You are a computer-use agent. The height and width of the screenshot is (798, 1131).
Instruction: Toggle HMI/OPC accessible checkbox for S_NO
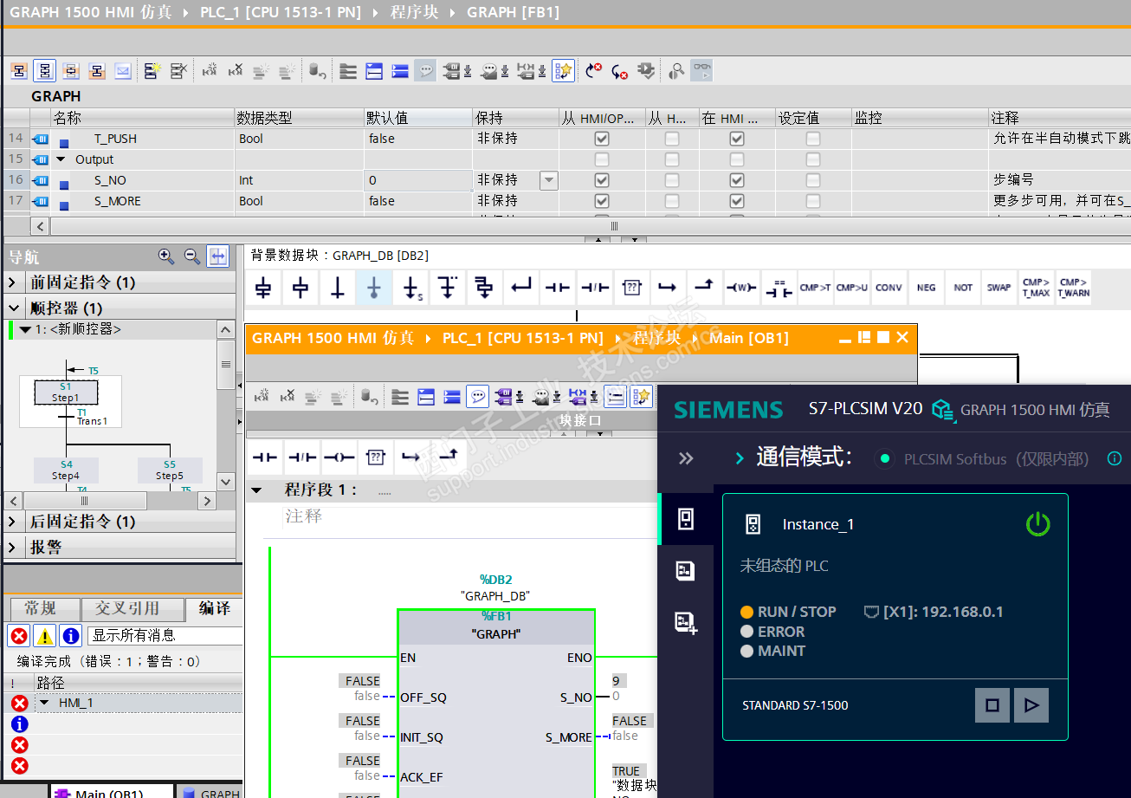point(602,180)
